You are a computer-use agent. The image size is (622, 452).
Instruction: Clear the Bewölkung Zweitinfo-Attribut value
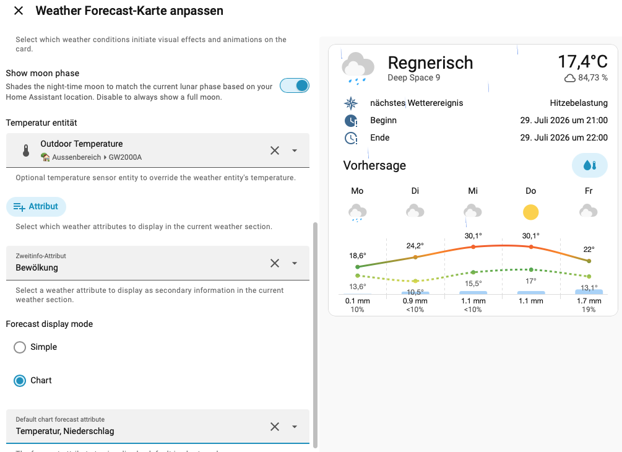point(275,263)
